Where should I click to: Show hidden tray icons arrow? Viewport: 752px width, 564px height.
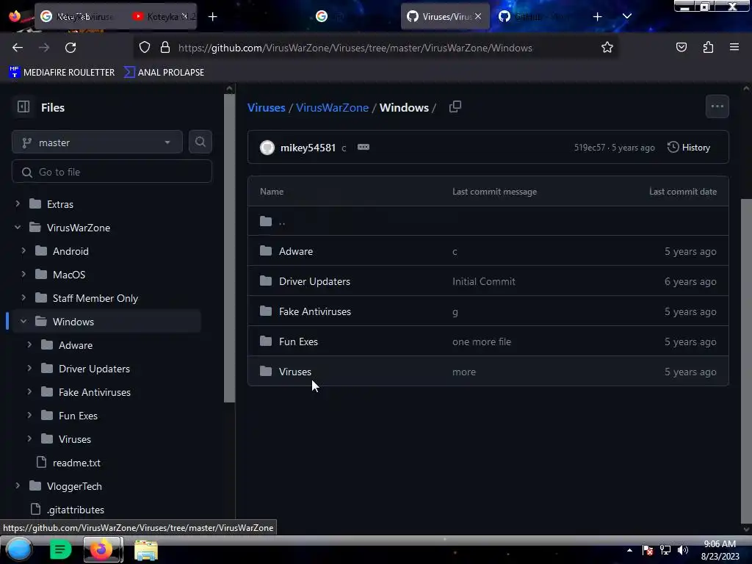pos(629,550)
